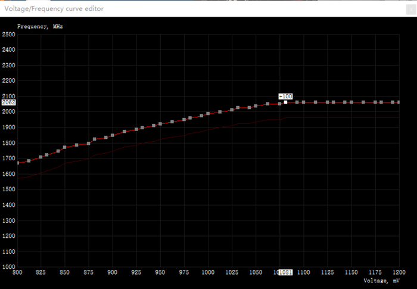Click the 1900 label on frequency axis
Screen dimensions: 417x289
9,127
